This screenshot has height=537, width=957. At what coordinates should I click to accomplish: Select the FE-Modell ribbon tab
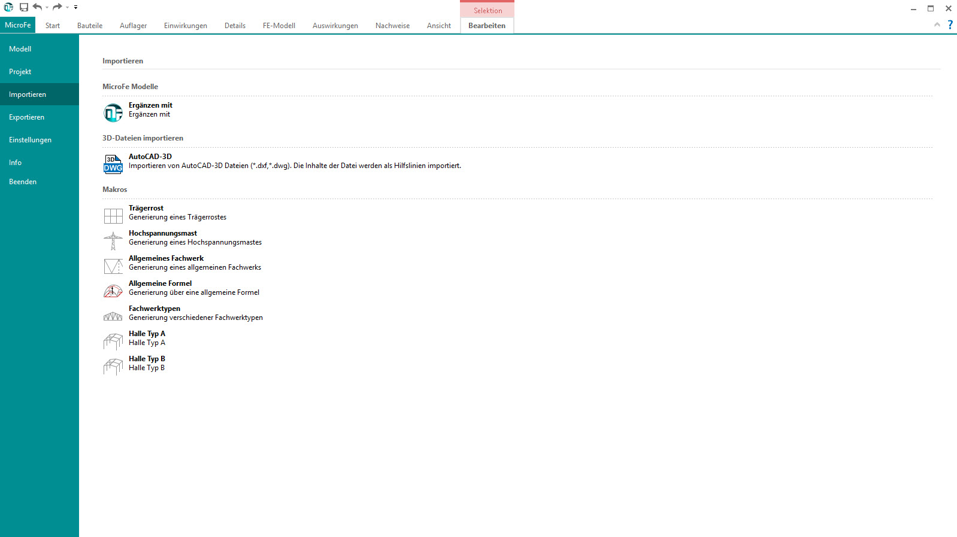(279, 26)
